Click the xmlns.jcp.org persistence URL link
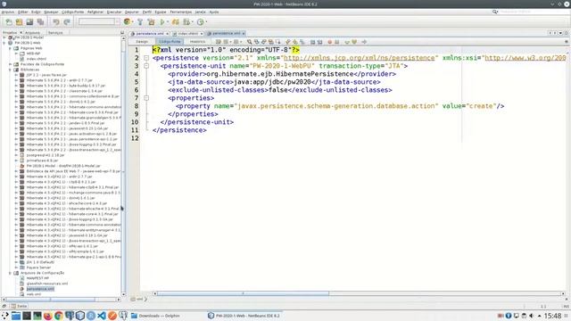571x321 pixels. point(359,58)
